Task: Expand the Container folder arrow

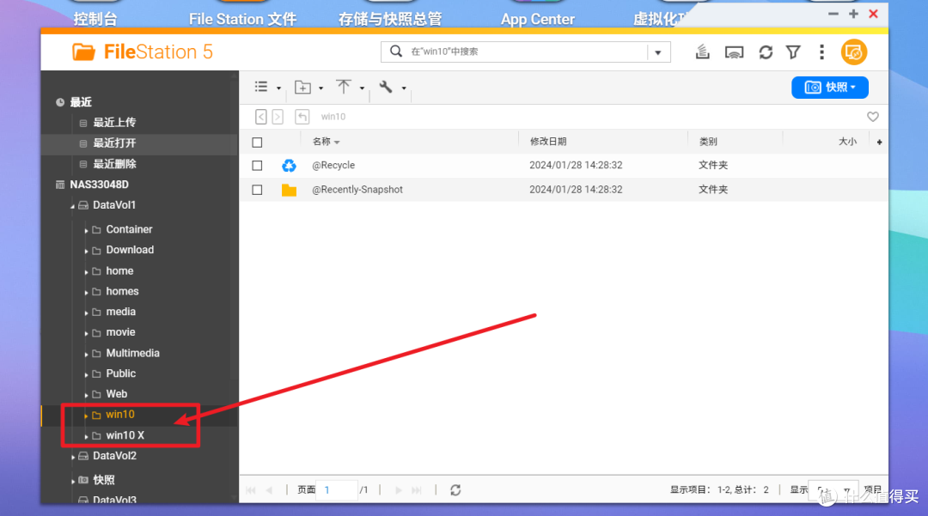Action: (x=87, y=230)
